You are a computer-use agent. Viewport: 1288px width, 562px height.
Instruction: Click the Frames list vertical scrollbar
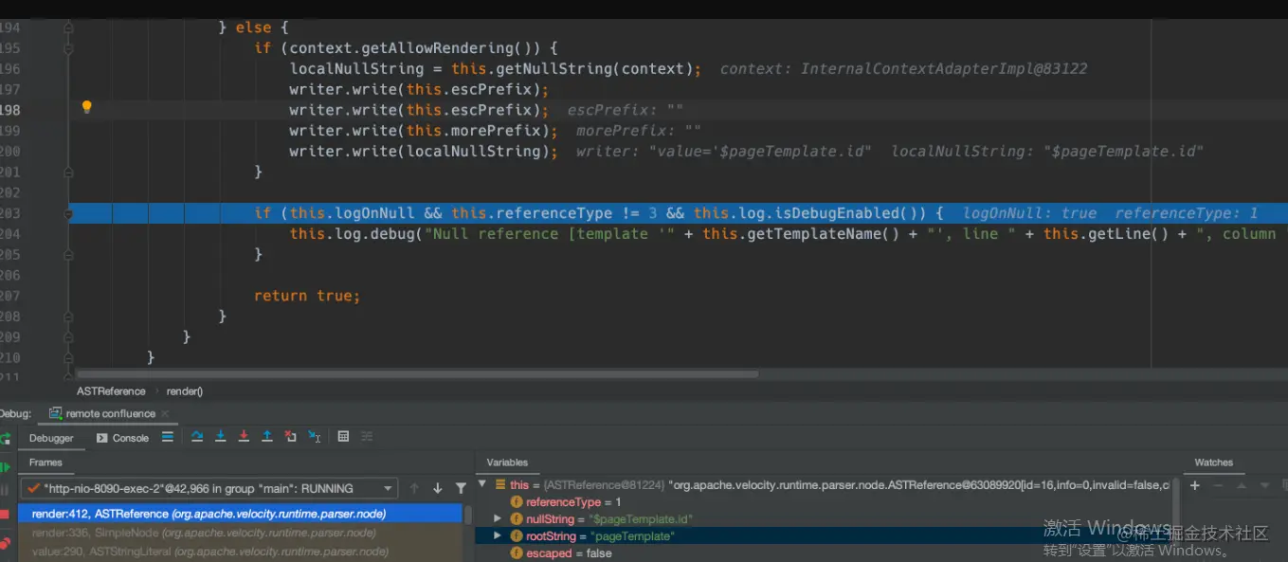(468, 515)
